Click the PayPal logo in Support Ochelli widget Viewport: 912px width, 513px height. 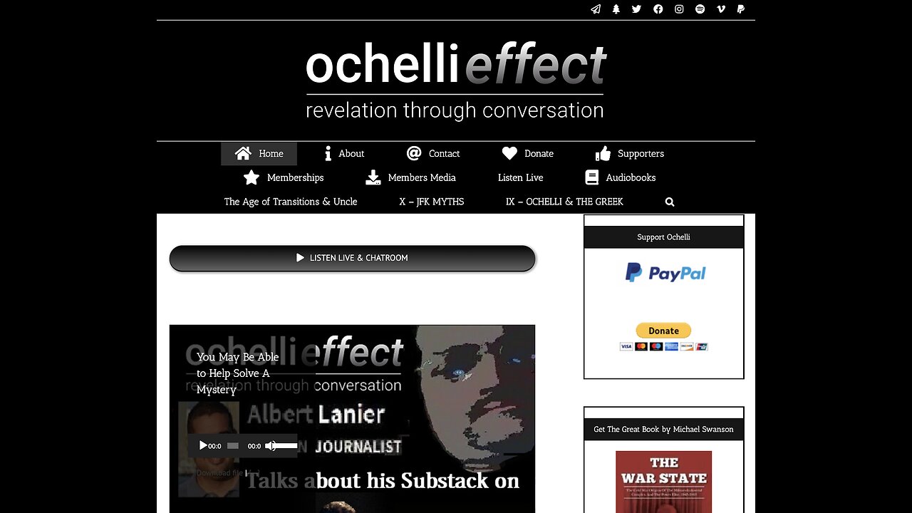pos(665,273)
